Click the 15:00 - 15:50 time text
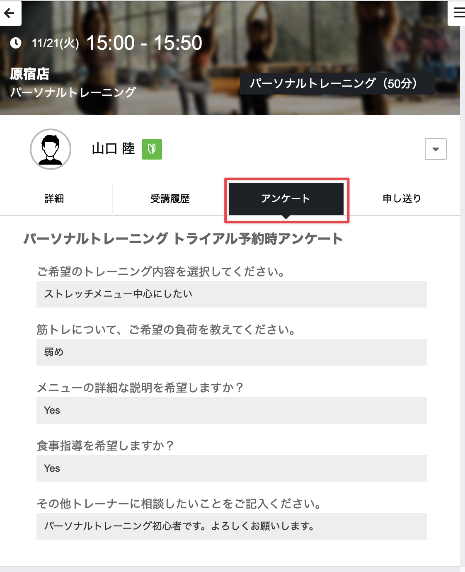 (x=144, y=43)
